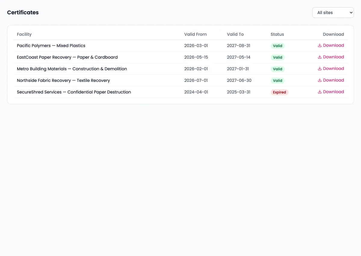Click the Facility column header
This screenshot has width=361, height=256.
pos(24,34)
